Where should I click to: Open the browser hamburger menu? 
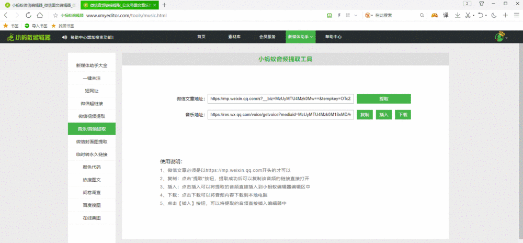click(x=516, y=15)
